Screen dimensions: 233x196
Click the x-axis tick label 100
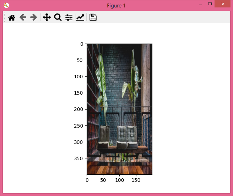tap(119, 180)
